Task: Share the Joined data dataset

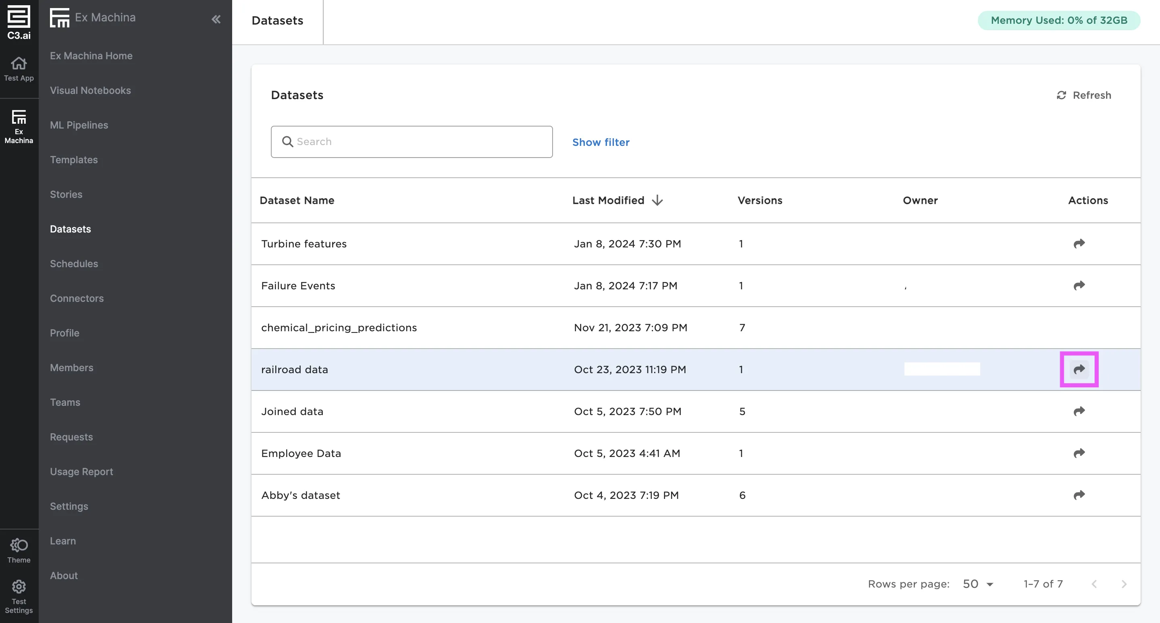Action: [x=1079, y=411]
